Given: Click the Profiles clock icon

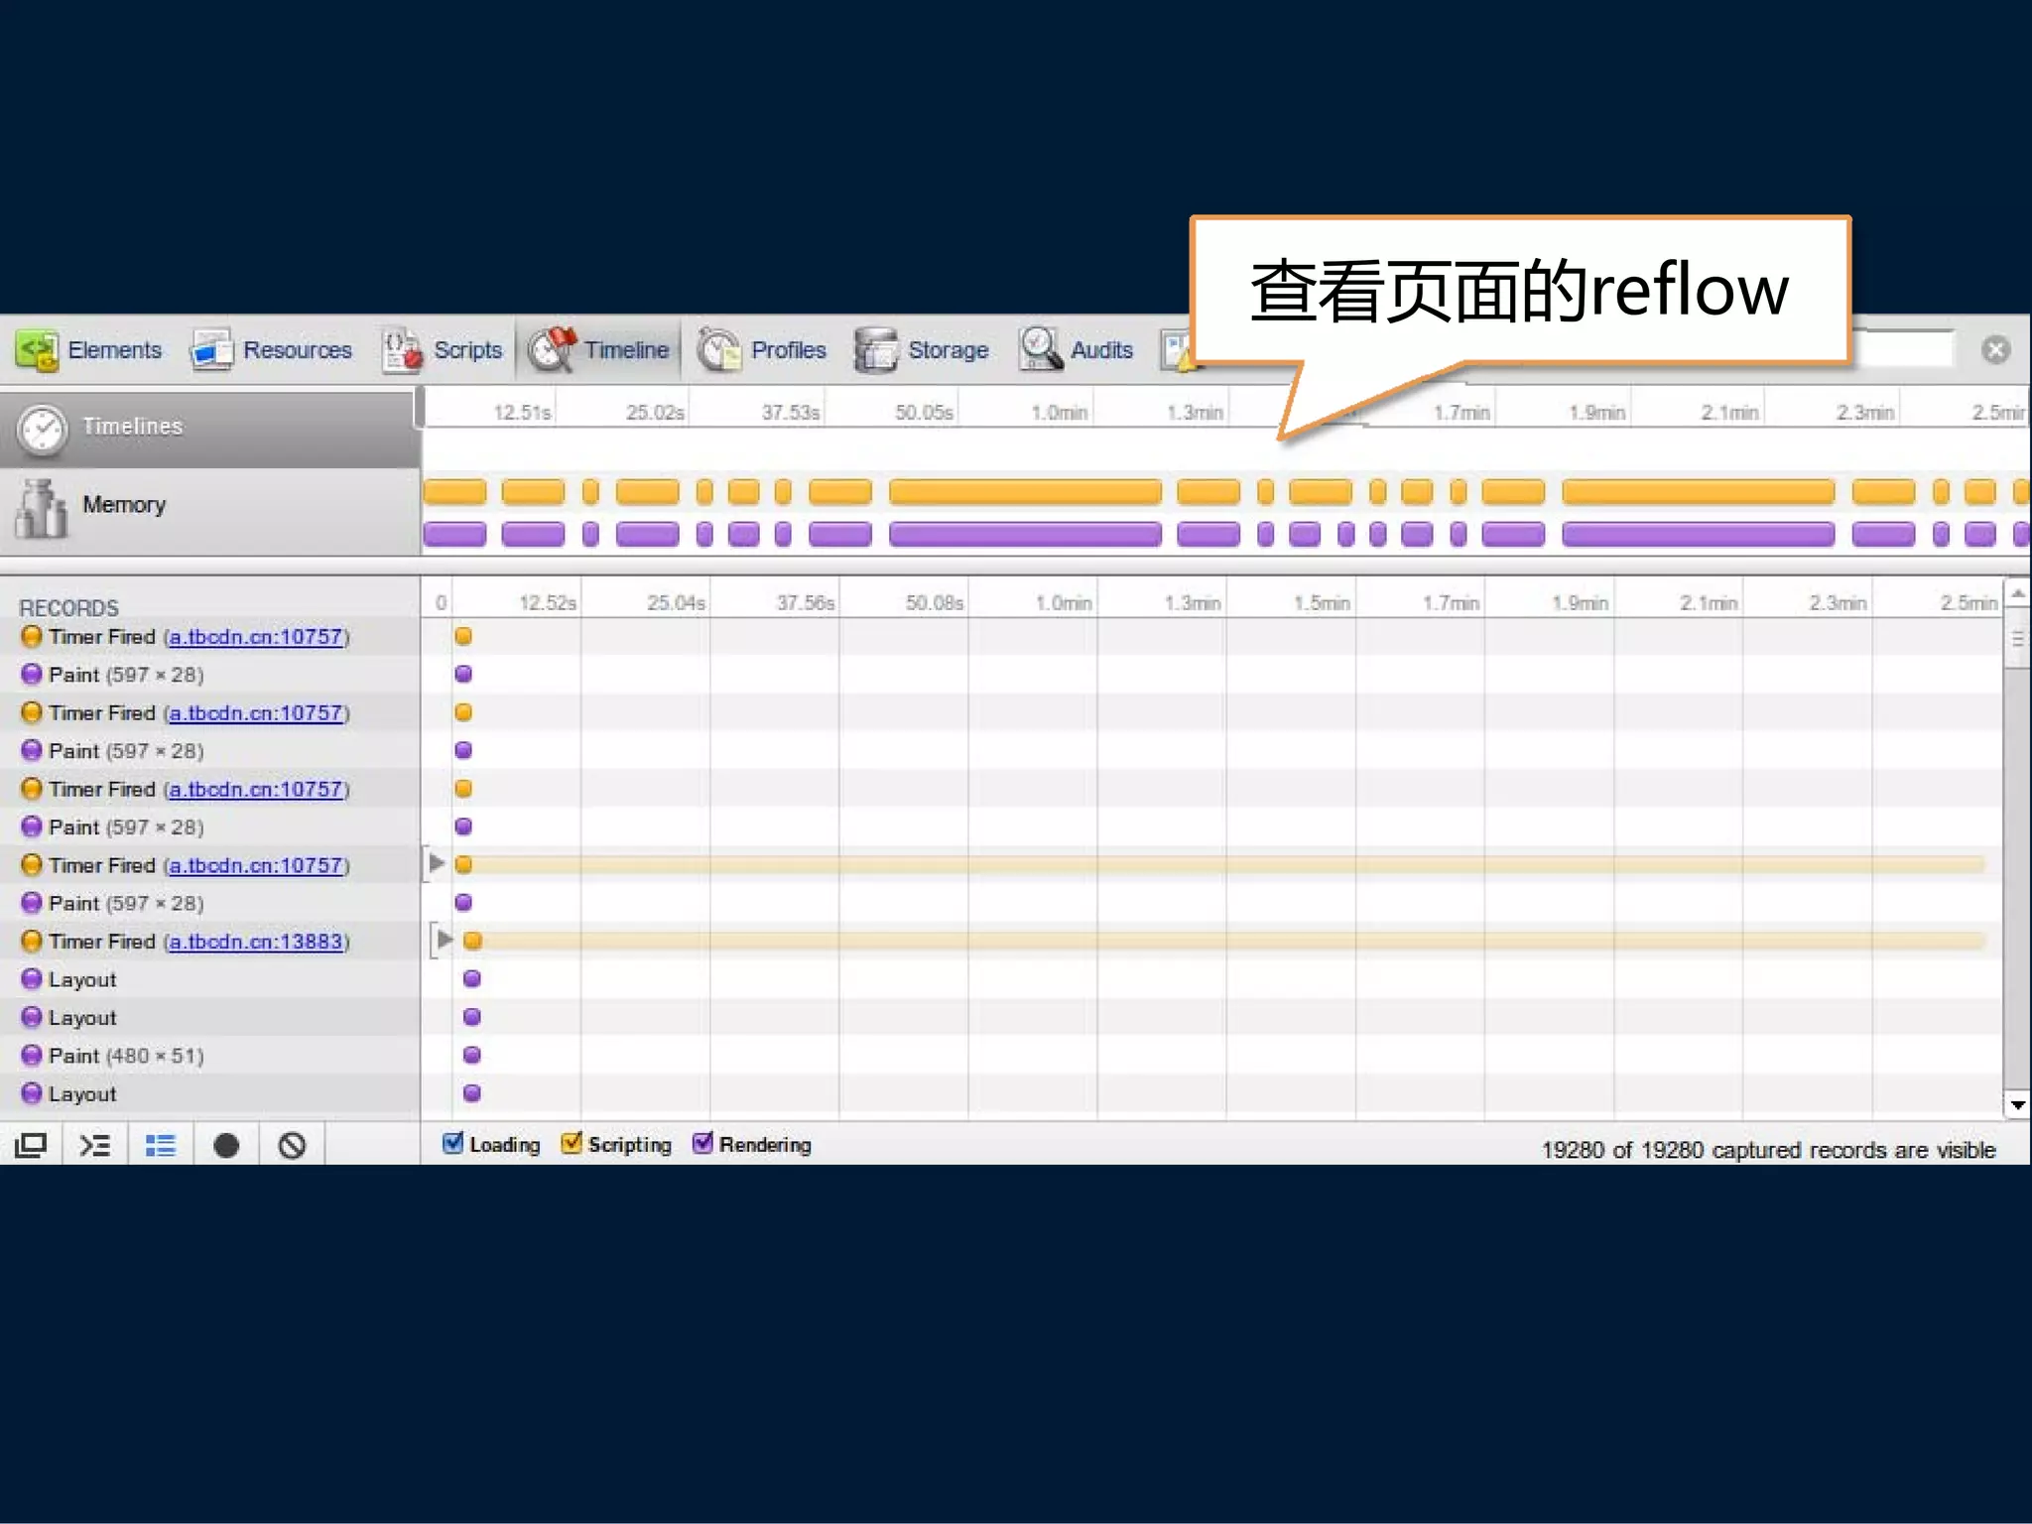Looking at the screenshot, I should coord(718,350).
